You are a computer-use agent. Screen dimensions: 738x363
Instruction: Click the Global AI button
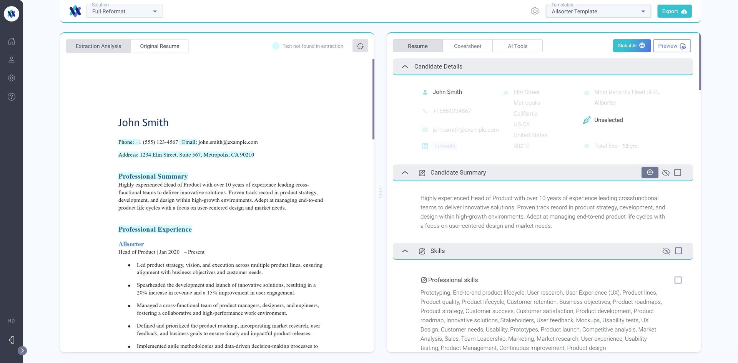tap(632, 46)
